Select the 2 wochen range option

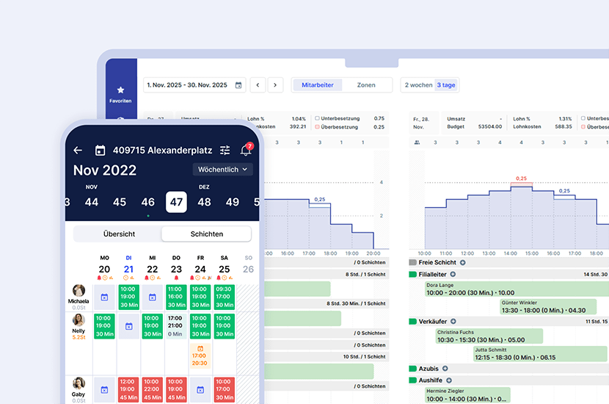pos(418,85)
